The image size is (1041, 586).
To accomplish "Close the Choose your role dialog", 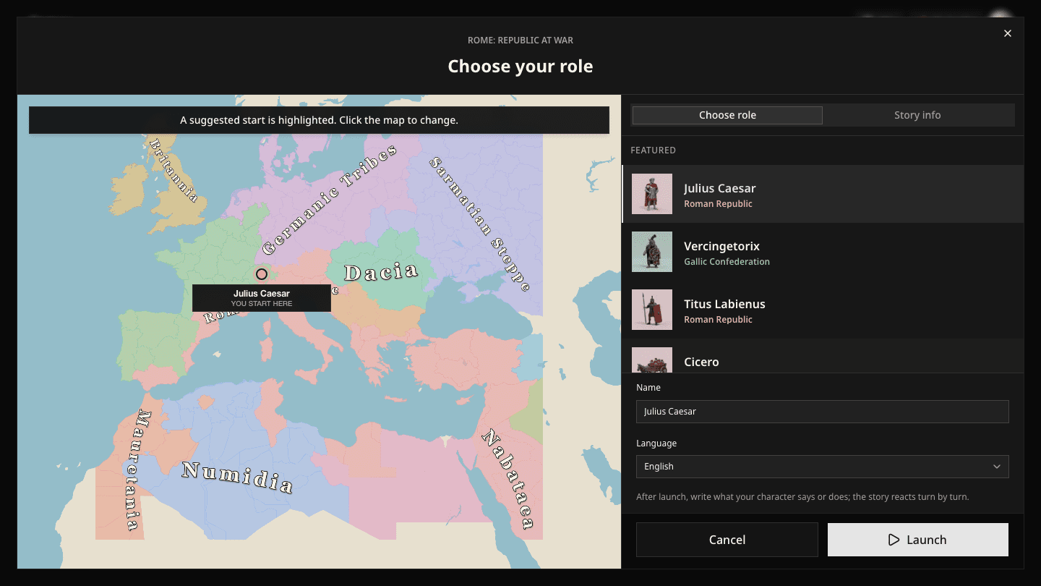I will coord(1008,33).
